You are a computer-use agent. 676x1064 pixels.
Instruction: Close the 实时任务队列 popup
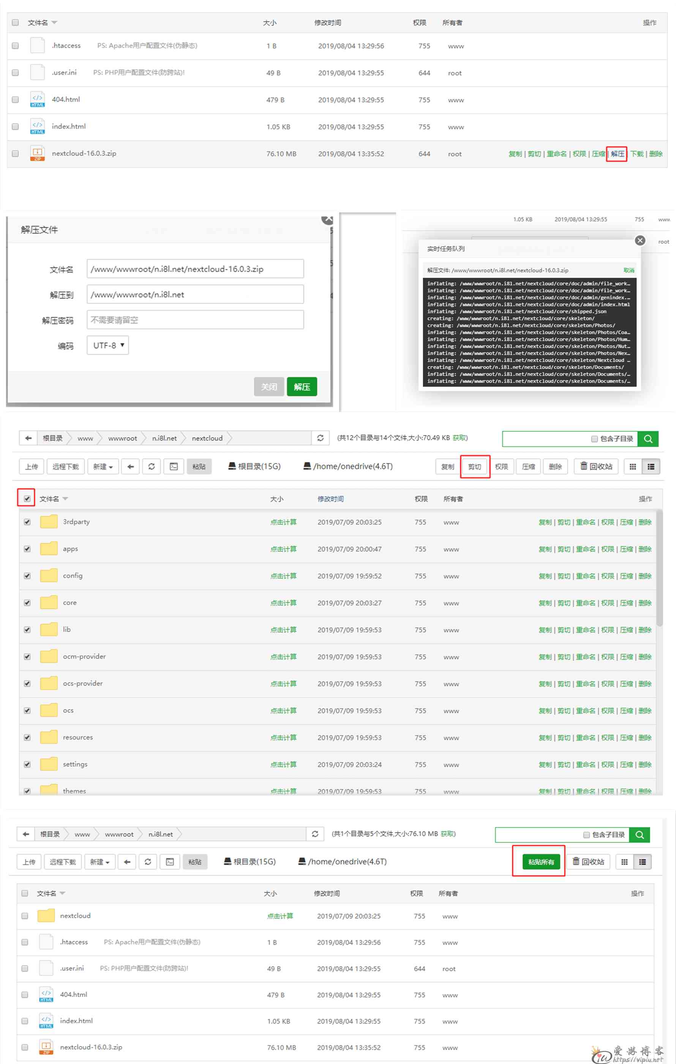click(x=640, y=241)
